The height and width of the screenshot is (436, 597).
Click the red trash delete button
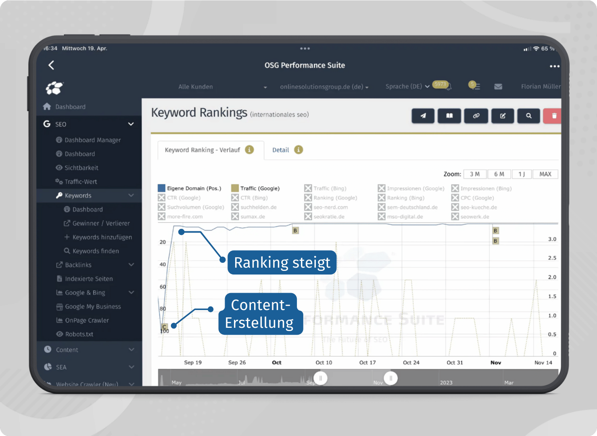tap(553, 116)
